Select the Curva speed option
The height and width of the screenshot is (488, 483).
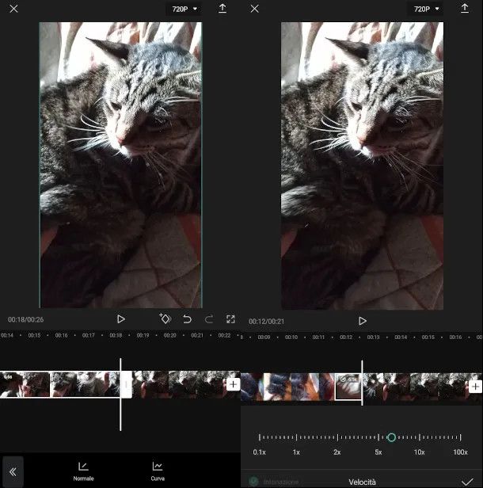click(158, 471)
